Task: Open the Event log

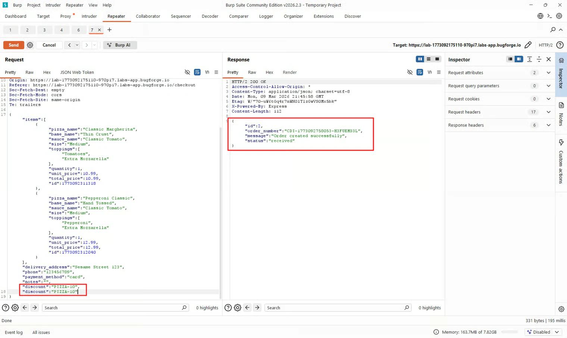Action: click(14, 332)
